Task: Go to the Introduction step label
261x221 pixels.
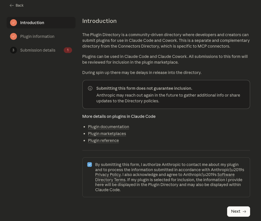Action: tap(32, 23)
